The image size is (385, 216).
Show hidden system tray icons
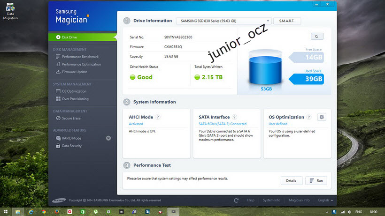click(327, 212)
